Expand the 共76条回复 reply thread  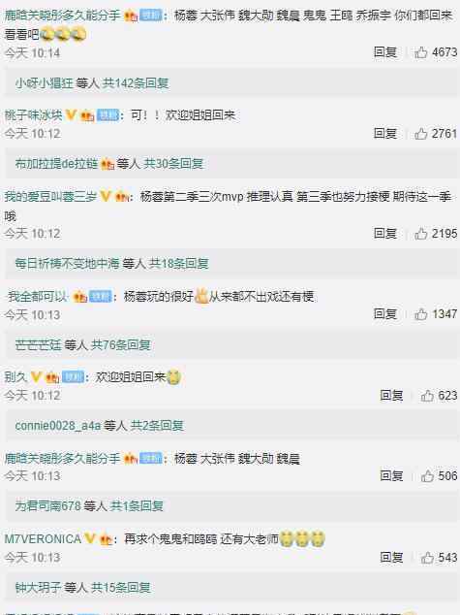point(121,344)
